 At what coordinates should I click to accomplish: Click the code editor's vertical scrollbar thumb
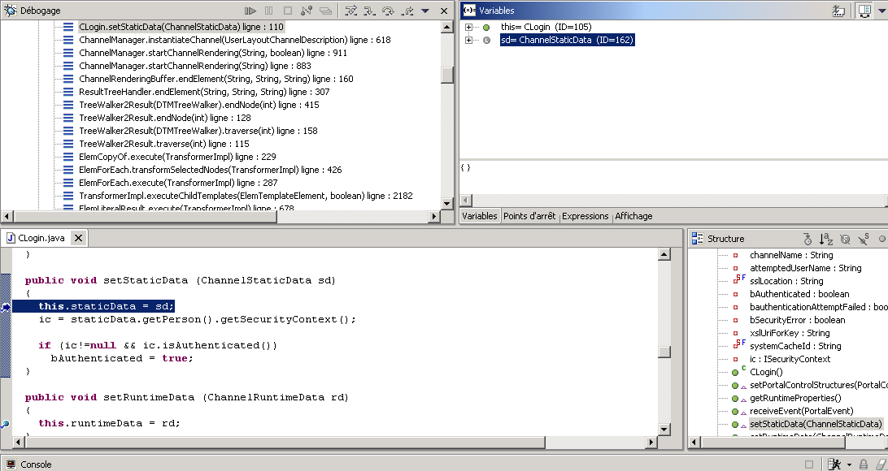664,352
